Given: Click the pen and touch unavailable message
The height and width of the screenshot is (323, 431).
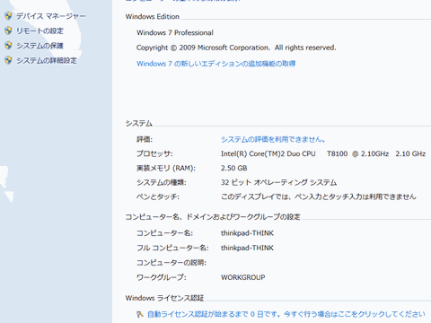Looking at the screenshot, I should (319, 196).
